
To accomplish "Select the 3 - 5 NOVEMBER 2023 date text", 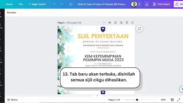I will (103, 64).
